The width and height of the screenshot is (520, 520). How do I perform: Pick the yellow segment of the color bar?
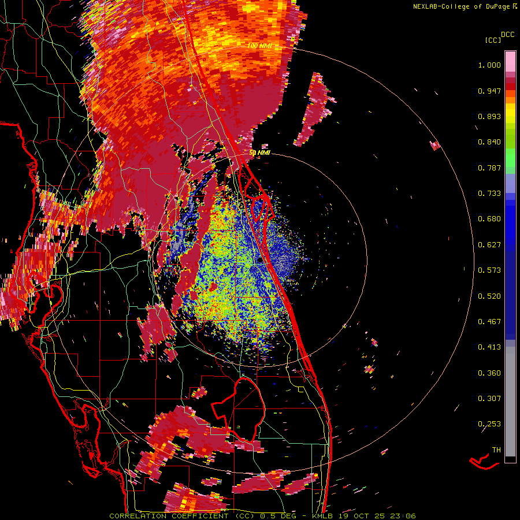[x=510, y=114]
